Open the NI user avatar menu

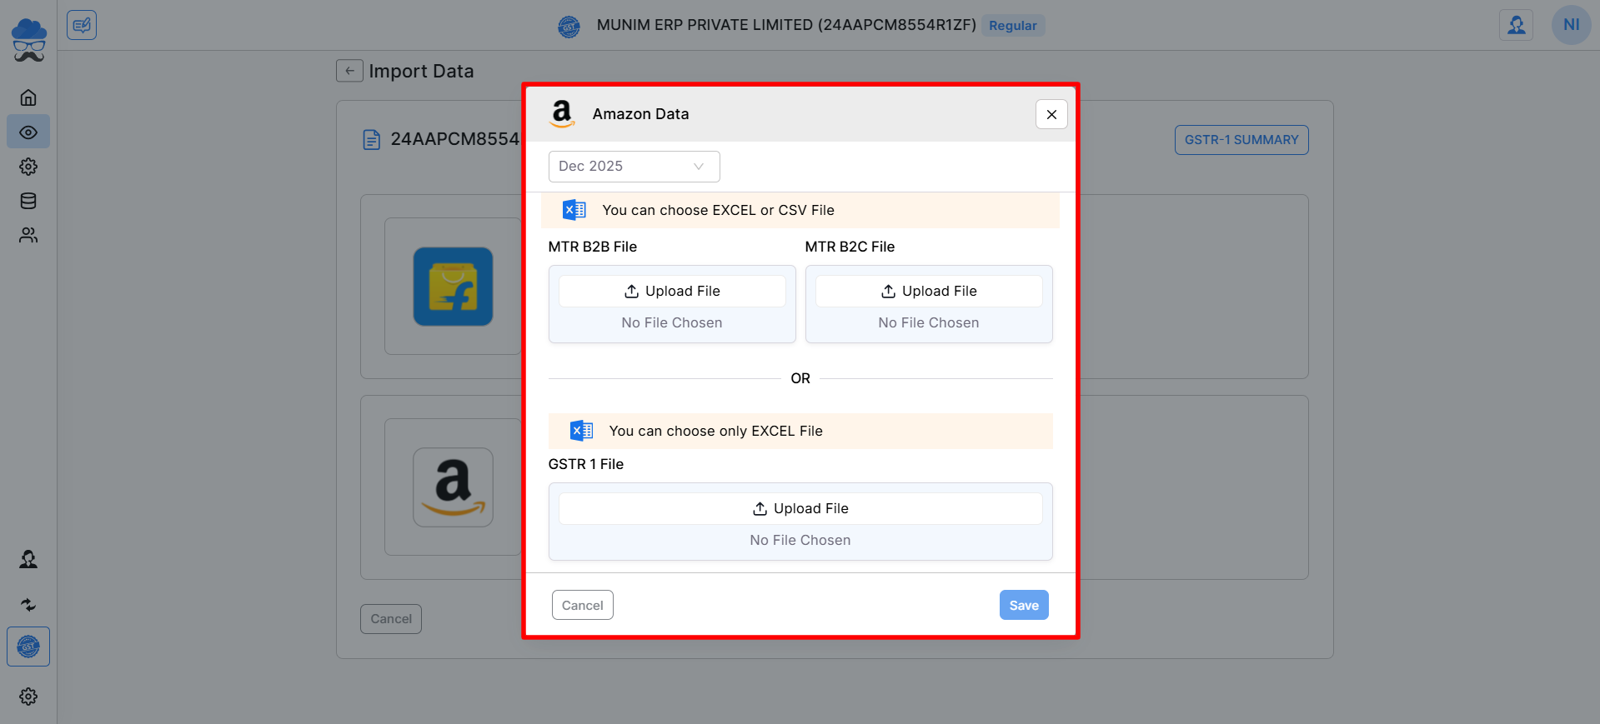coord(1571,25)
